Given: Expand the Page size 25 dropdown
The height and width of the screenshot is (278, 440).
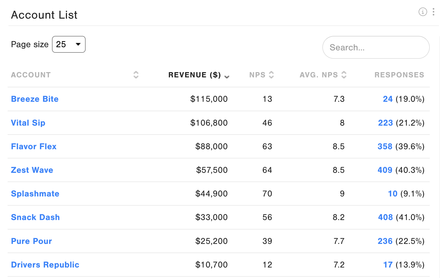Looking at the screenshot, I should [69, 44].
